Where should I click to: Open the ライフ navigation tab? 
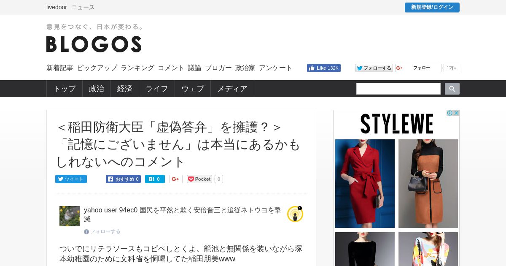(157, 89)
